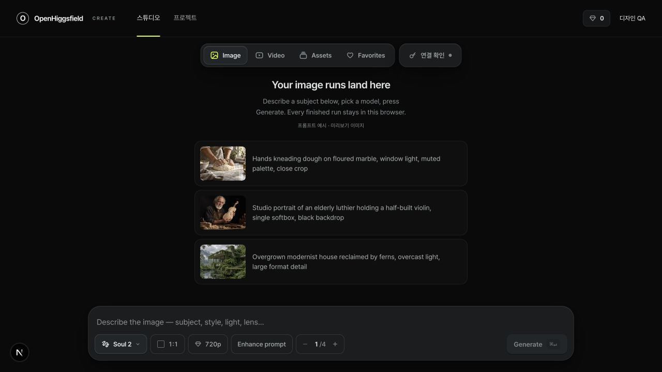Select the luthier violin portrait thumbnail
This screenshot has width=662, height=372.
click(223, 212)
